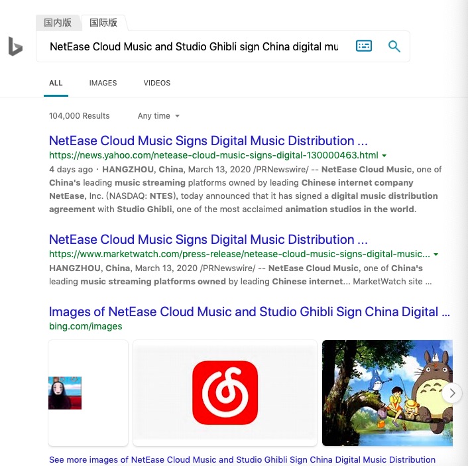Select the ALL results tab

[56, 83]
